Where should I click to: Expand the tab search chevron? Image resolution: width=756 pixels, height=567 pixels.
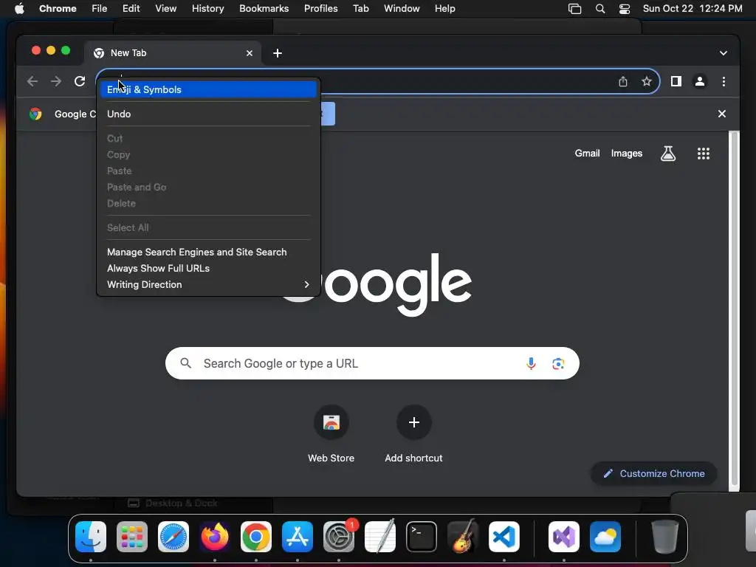click(724, 53)
